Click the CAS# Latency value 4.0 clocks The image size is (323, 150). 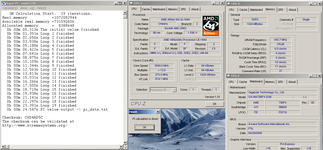pyautogui.click(x=281, y=49)
